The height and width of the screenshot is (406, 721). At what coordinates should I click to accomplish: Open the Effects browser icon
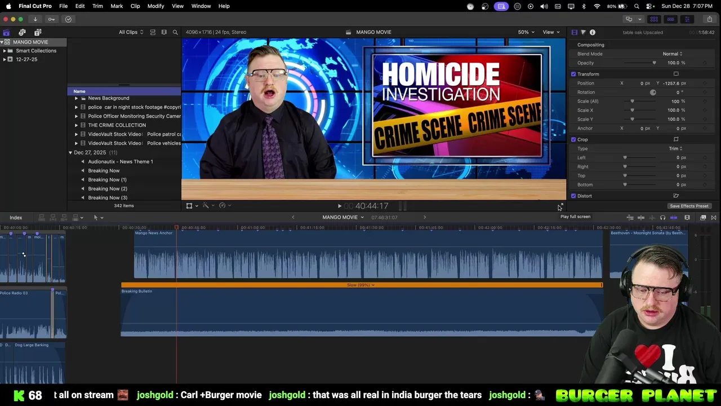click(x=703, y=218)
